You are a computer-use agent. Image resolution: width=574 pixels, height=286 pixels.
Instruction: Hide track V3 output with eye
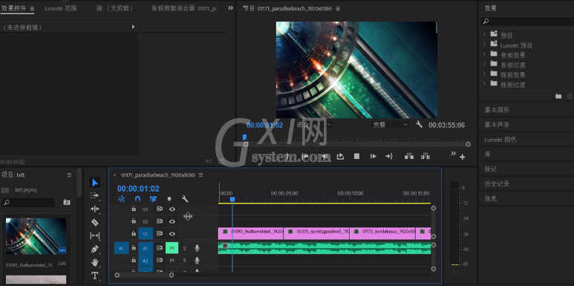click(x=172, y=209)
